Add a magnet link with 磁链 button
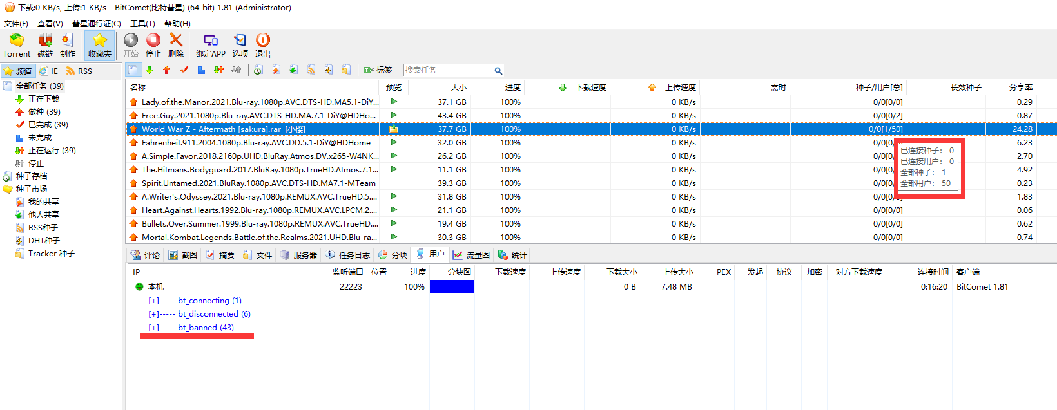 45,46
